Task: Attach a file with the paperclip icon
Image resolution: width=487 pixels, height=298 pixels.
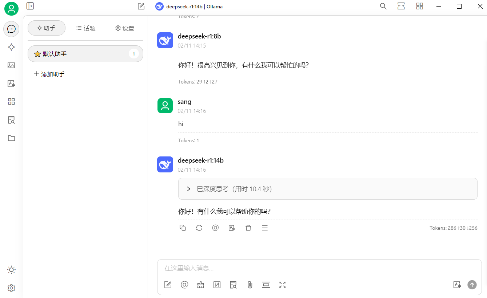Action: 250,285
